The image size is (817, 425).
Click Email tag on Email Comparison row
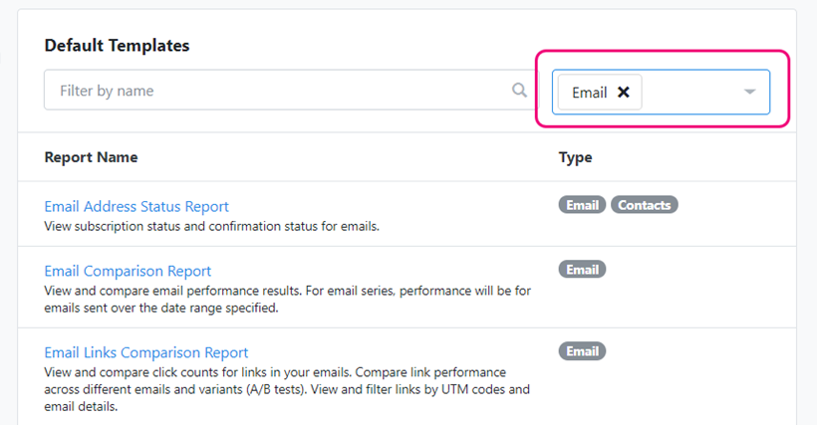[582, 270]
